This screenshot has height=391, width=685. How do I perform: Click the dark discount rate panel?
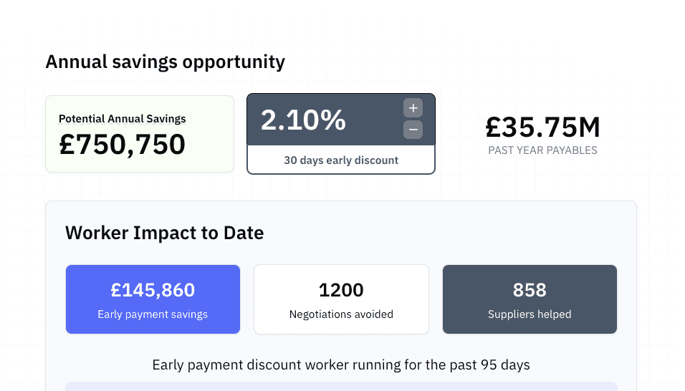(341, 120)
